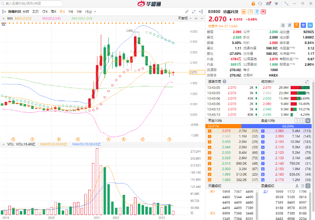
Task: Open the 逐笔交易 help question icon
Action: [x=224, y=82]
